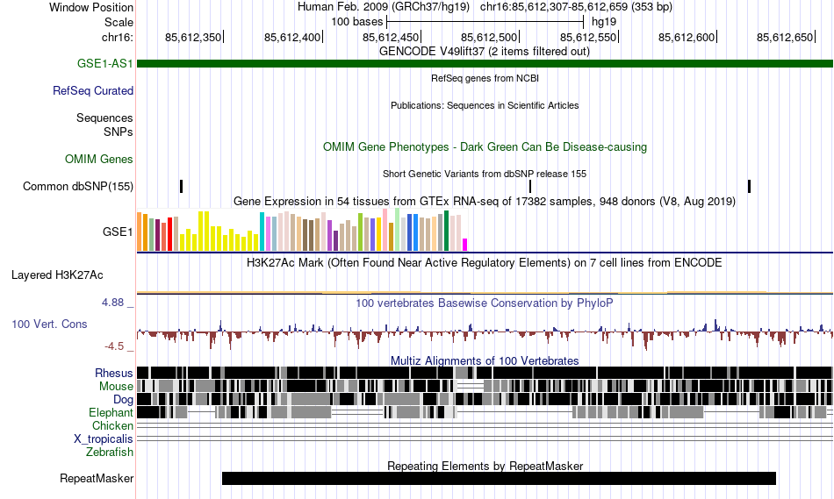Screen dimensions: 834x499
Task: Click the OMIM Gene Phenotypes title text
Action: coord(485,147)
